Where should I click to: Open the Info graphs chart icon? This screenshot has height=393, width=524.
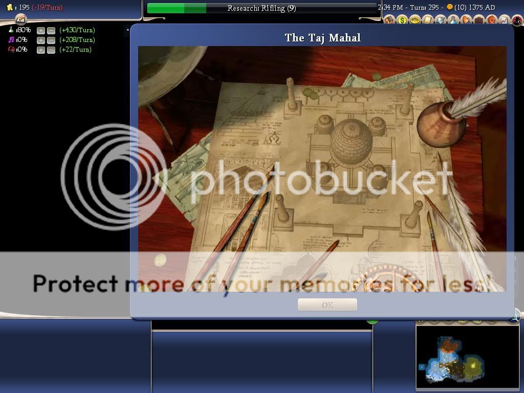(x=504, y=19)
